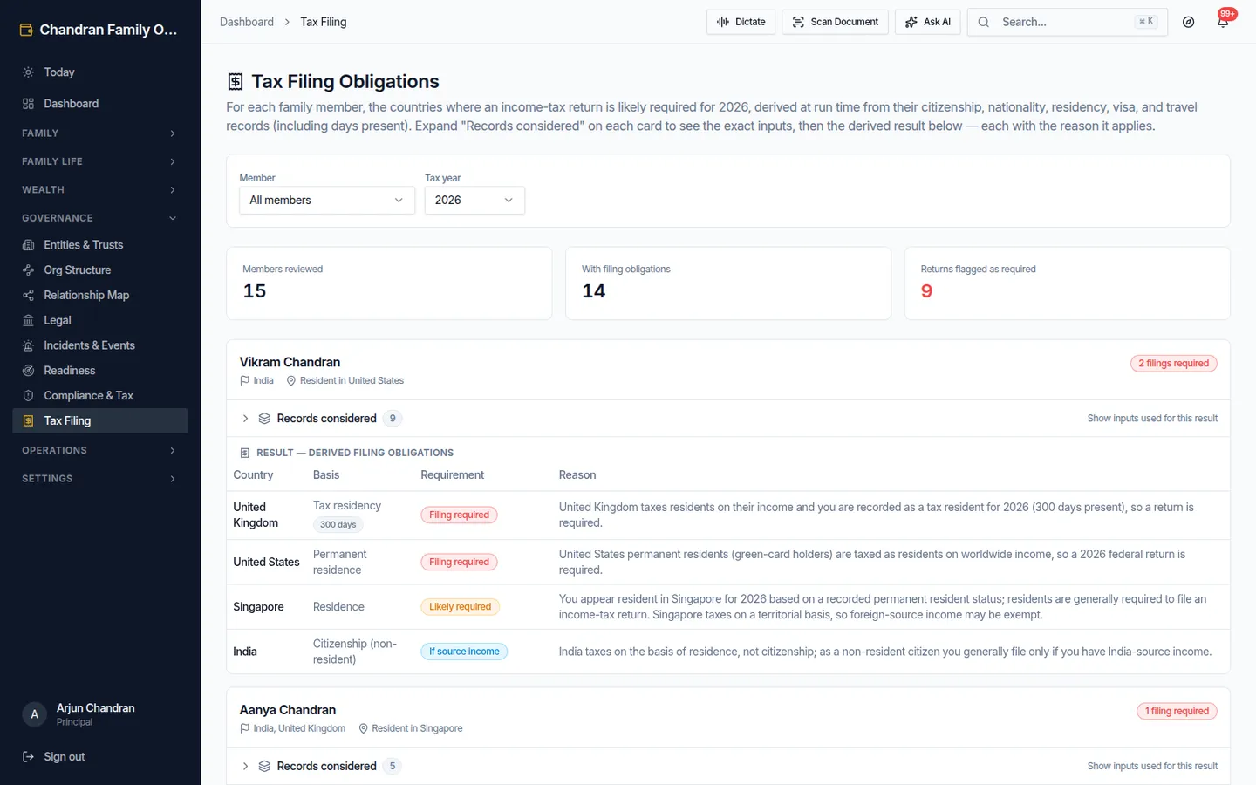Expand the OPERATIONS sidebar section

100,451
